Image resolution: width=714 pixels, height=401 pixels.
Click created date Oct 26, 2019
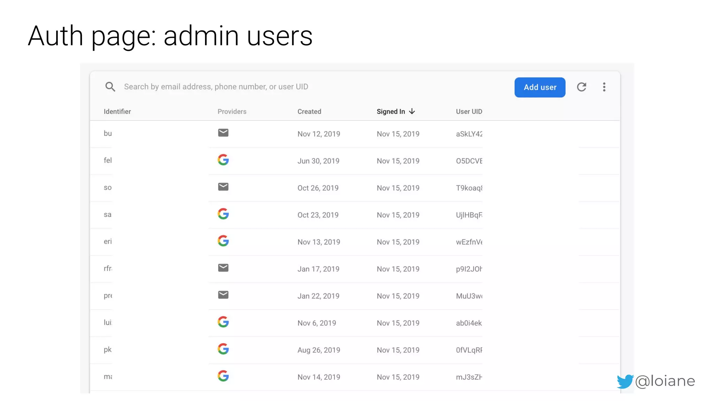point(318,188)
